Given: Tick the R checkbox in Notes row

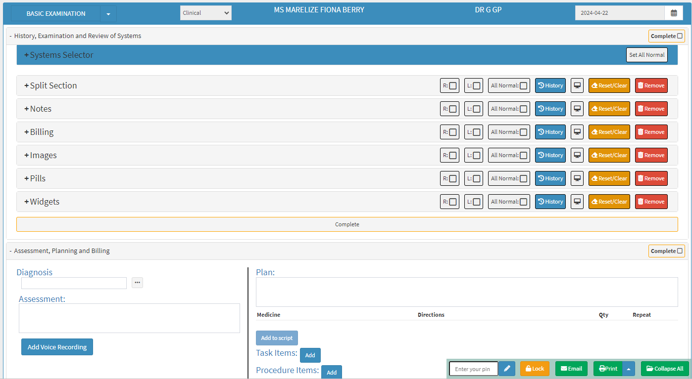Looking at the screenshot, I should point(452,109).
